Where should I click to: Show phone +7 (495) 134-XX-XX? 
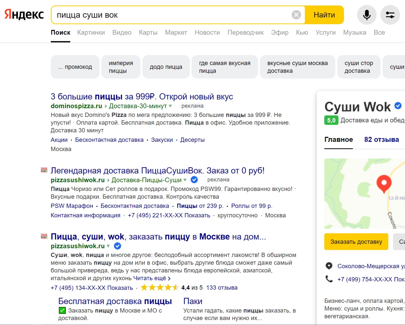coord(92,288)
